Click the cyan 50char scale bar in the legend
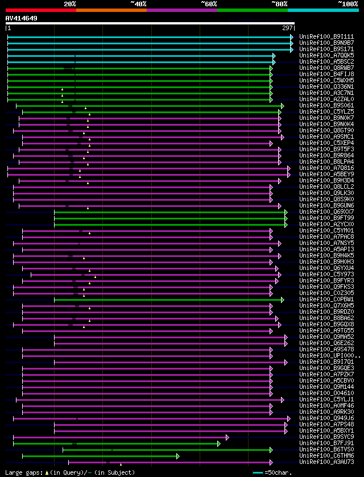The image size is (364, 477). click(x=258, y=472)
